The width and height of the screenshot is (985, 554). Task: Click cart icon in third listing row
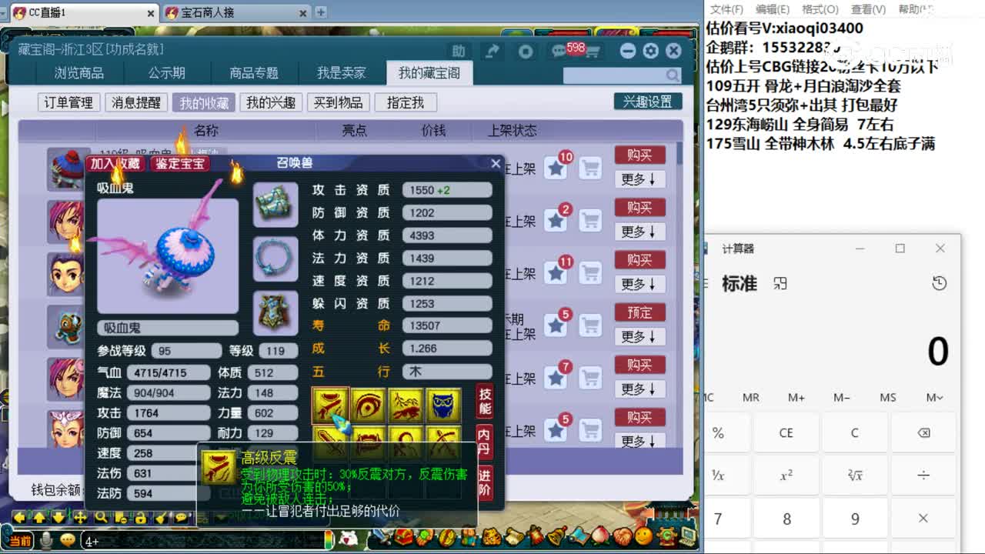coord(590,272)
